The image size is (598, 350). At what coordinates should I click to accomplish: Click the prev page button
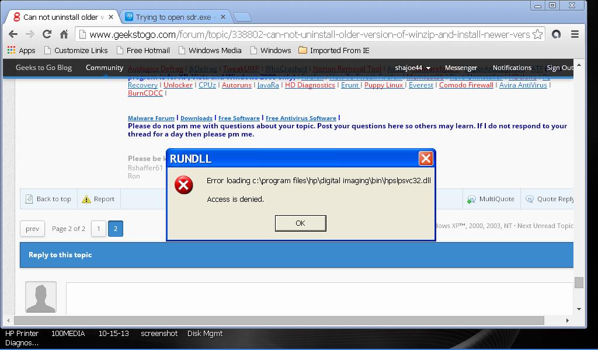pos(33,229)
